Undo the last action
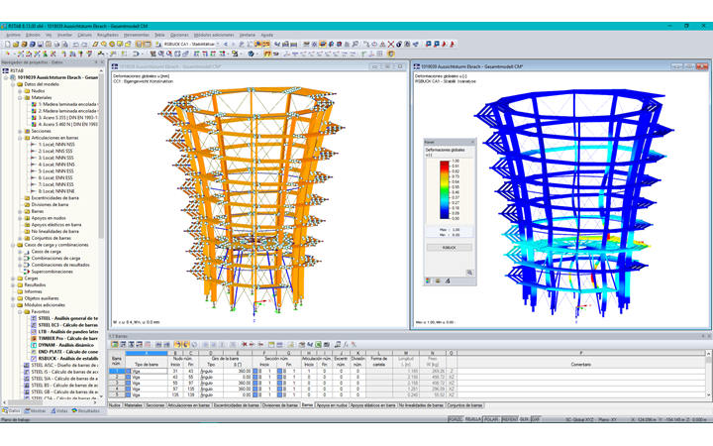The image size is (713, 446). click(76, 45)
